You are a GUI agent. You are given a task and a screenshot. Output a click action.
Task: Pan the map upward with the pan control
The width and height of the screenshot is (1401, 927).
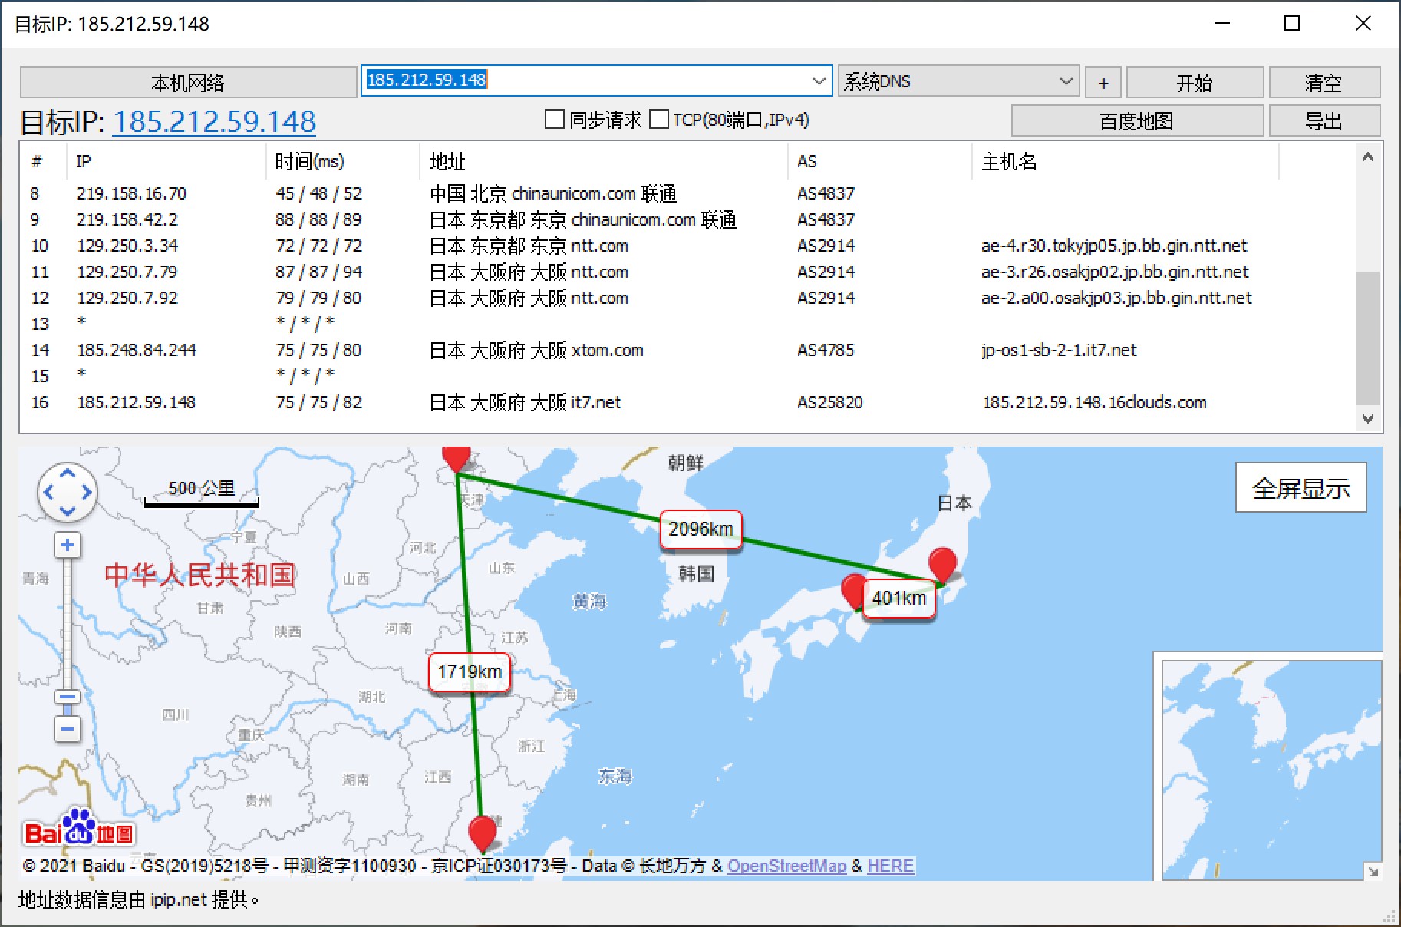(x=68, y=473)
